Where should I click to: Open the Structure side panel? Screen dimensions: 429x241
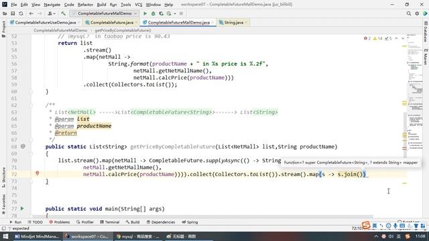[x=3, y=177]
